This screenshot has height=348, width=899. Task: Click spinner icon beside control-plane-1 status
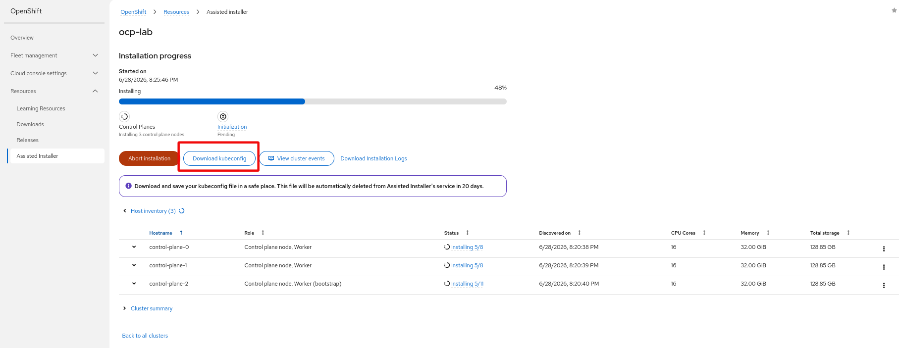pos(447,265)
